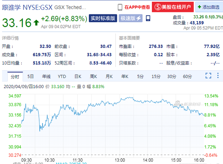The width and height of the screenshot is (223, 164).
Task: Open the 年线 yearly chart tab
Action: (46, 77)
